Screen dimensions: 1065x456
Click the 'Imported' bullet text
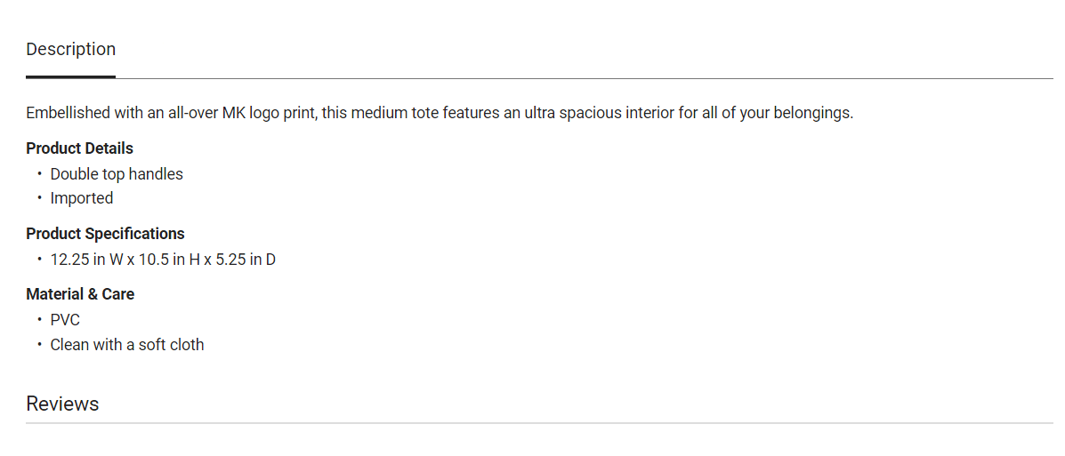(x=82, y=198)
